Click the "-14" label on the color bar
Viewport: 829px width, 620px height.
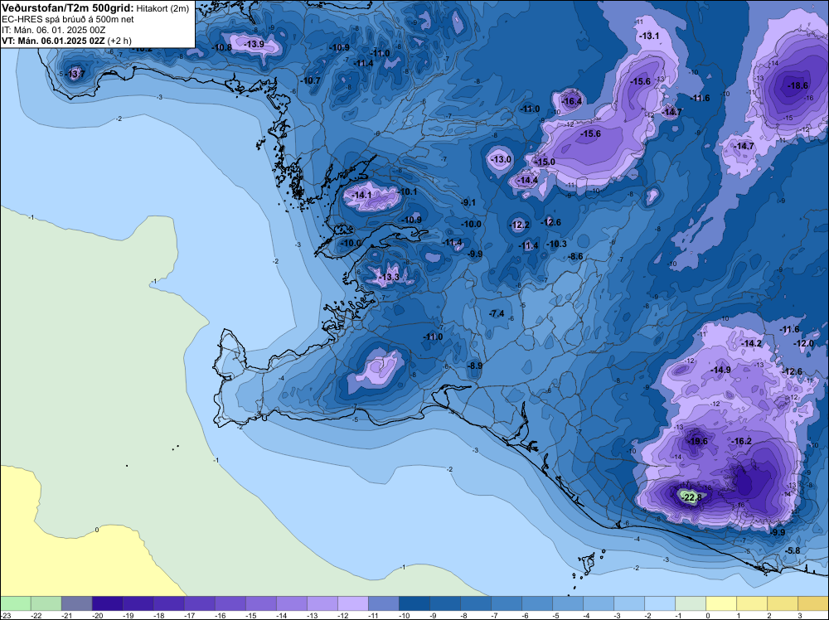[x=282, y=615]
